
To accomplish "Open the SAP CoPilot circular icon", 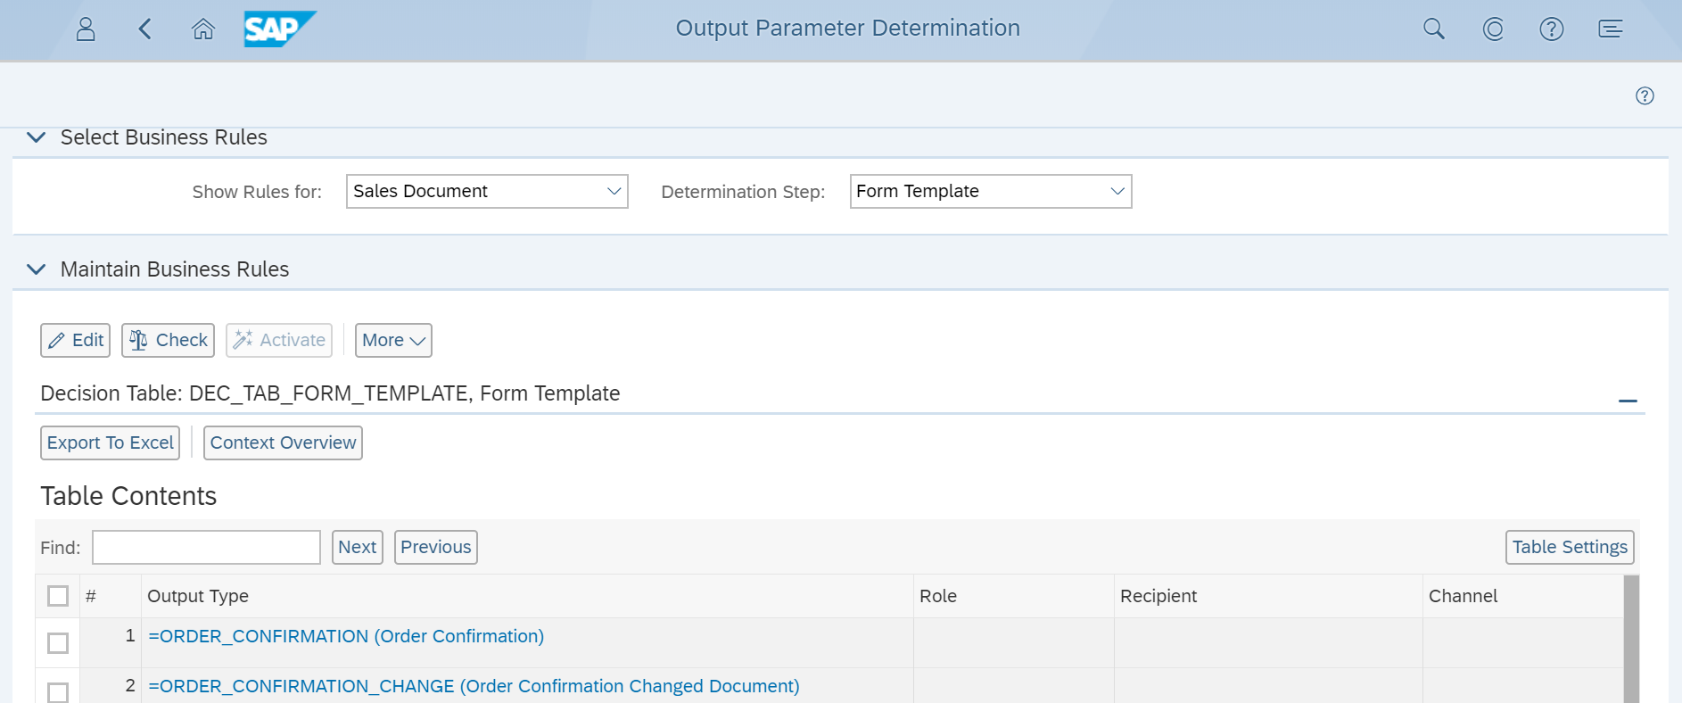I will coord(1493,29).
